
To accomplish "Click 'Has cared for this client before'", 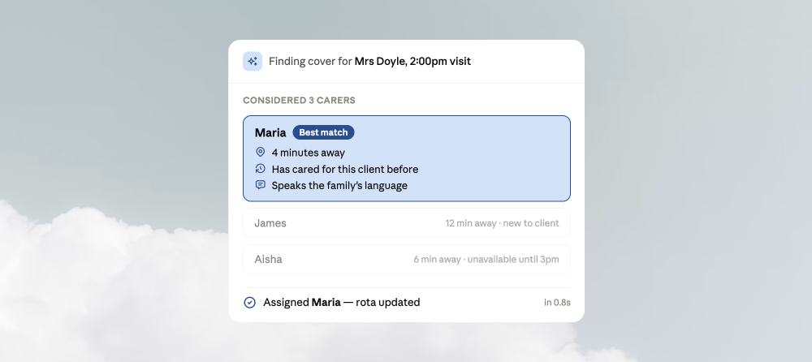I will [x=345, y=170].
